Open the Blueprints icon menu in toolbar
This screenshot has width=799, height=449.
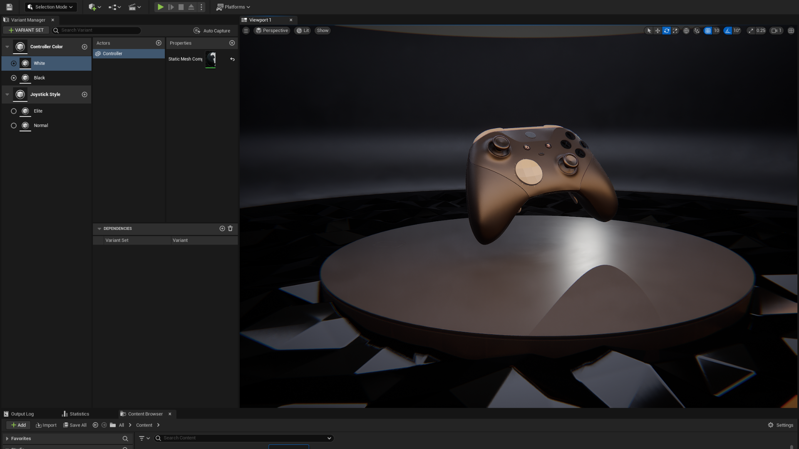coord(112,7)
